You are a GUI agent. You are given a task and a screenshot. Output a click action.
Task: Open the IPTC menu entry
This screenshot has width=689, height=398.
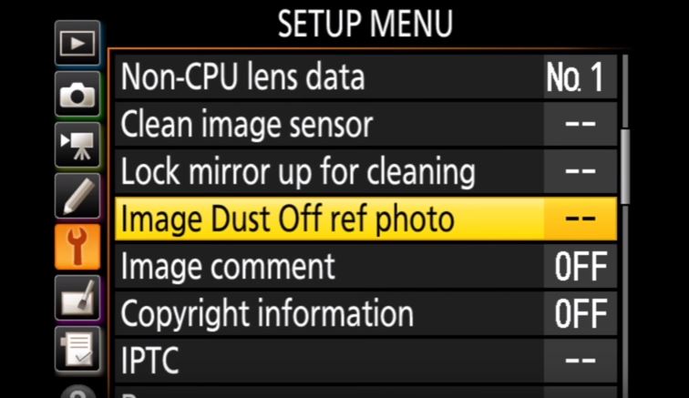150,362
